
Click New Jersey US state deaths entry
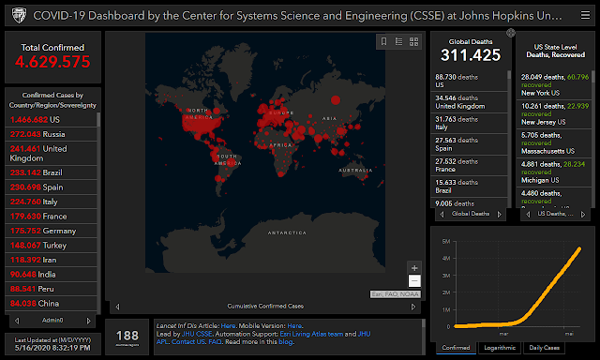pyautogui.click(x=554, y=114)
